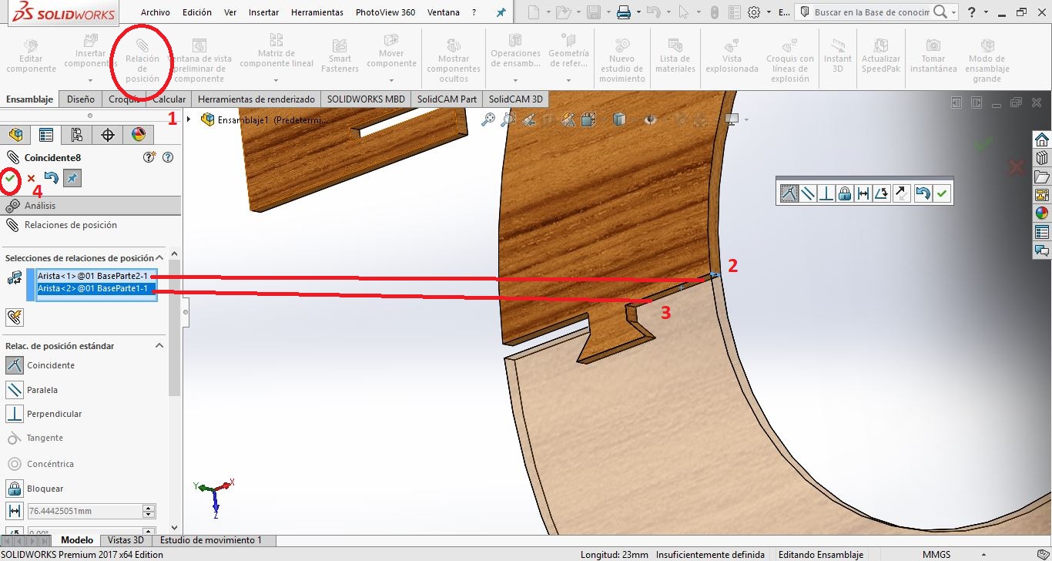Click Undo in the popup mate toolbar
1052x561 pixels.
[x=923, y=193]
